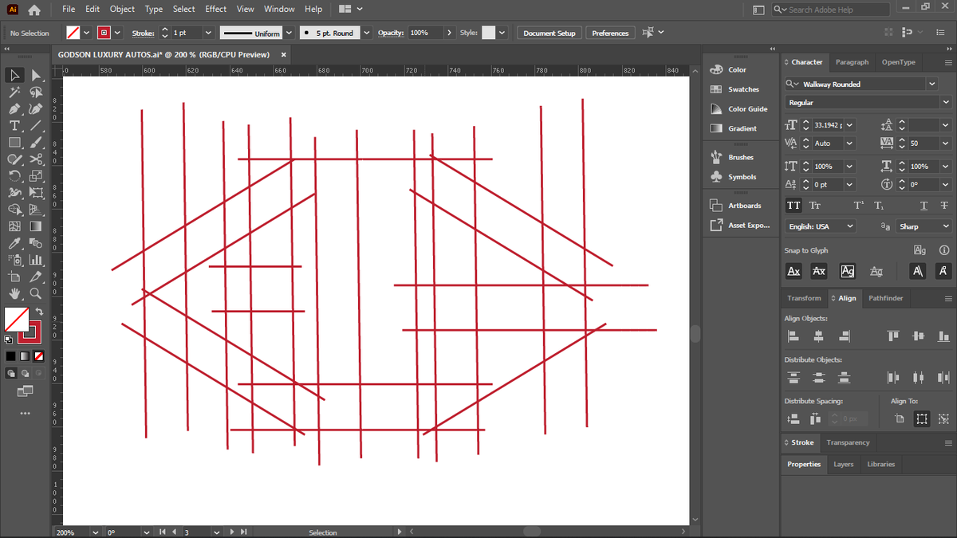Click vertical align bottom icon
This screenshot has height=538, width=957.
click(x=943, y=336)
